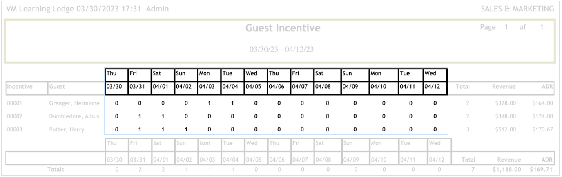Select guest Dumbledore, Albus
The width and height of the screenshot is (562, 177).
click(x=74, y=117)
